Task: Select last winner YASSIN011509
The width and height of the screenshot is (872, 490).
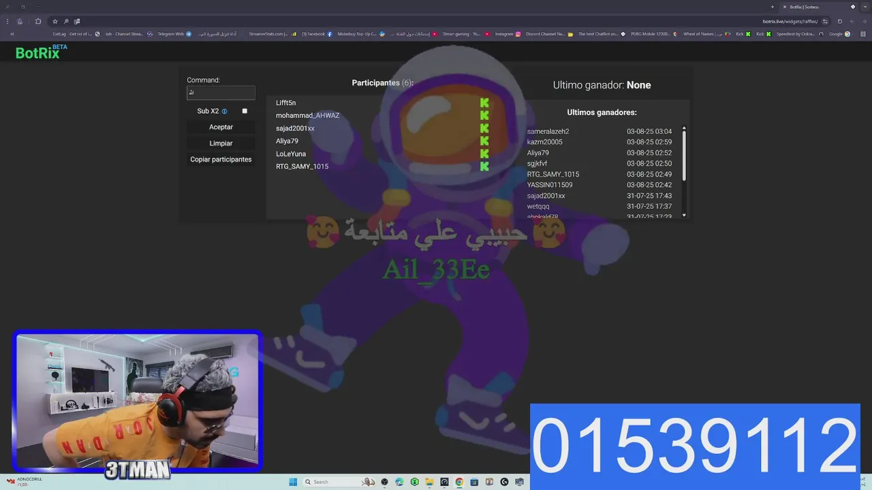Action: (x=550, y=185)
